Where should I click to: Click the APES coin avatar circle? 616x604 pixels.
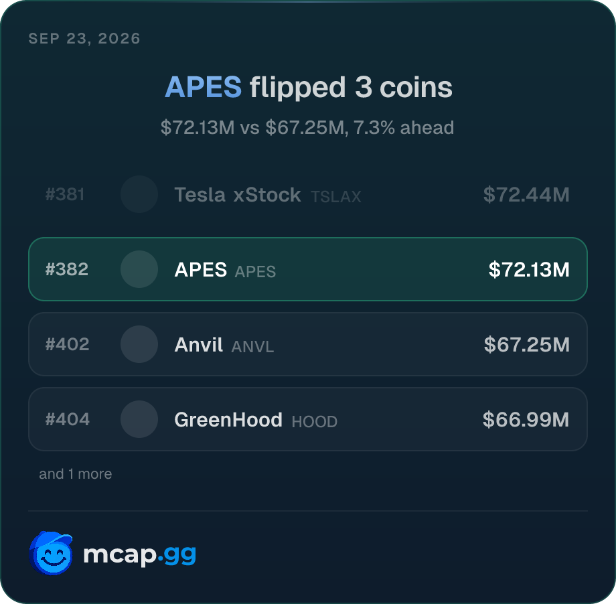coord(139,269)
